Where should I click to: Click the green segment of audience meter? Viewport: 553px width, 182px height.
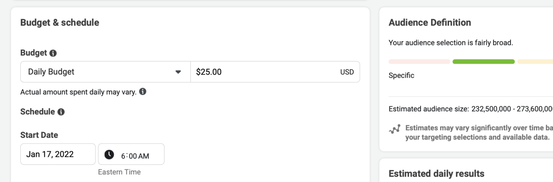click(484, 62)
